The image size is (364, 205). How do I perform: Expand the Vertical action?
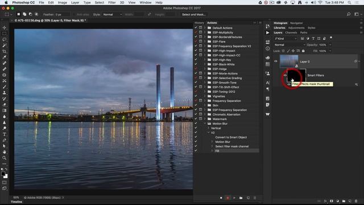coord(208,128)
